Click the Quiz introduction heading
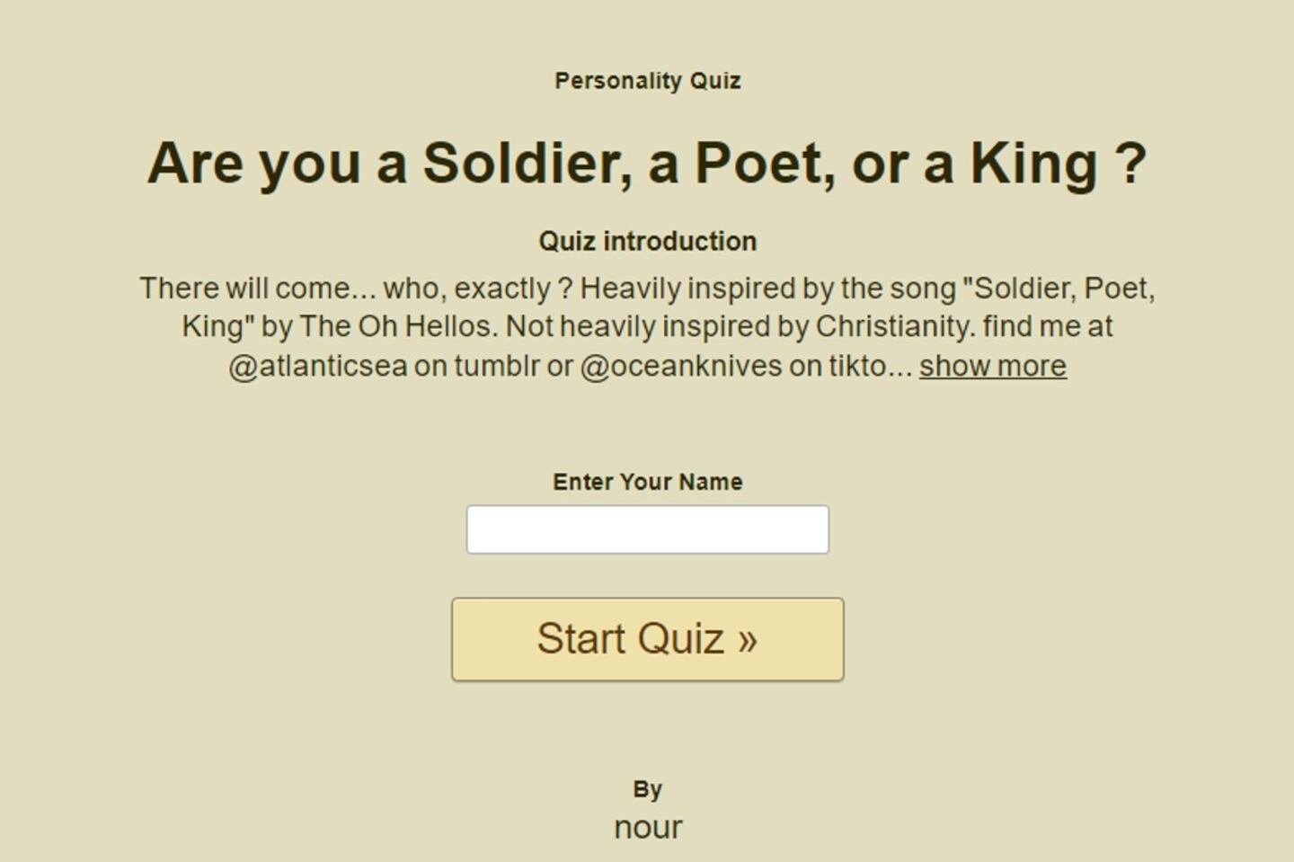The width and height of the screenshot is (1294, 862). tap(647, 241)
